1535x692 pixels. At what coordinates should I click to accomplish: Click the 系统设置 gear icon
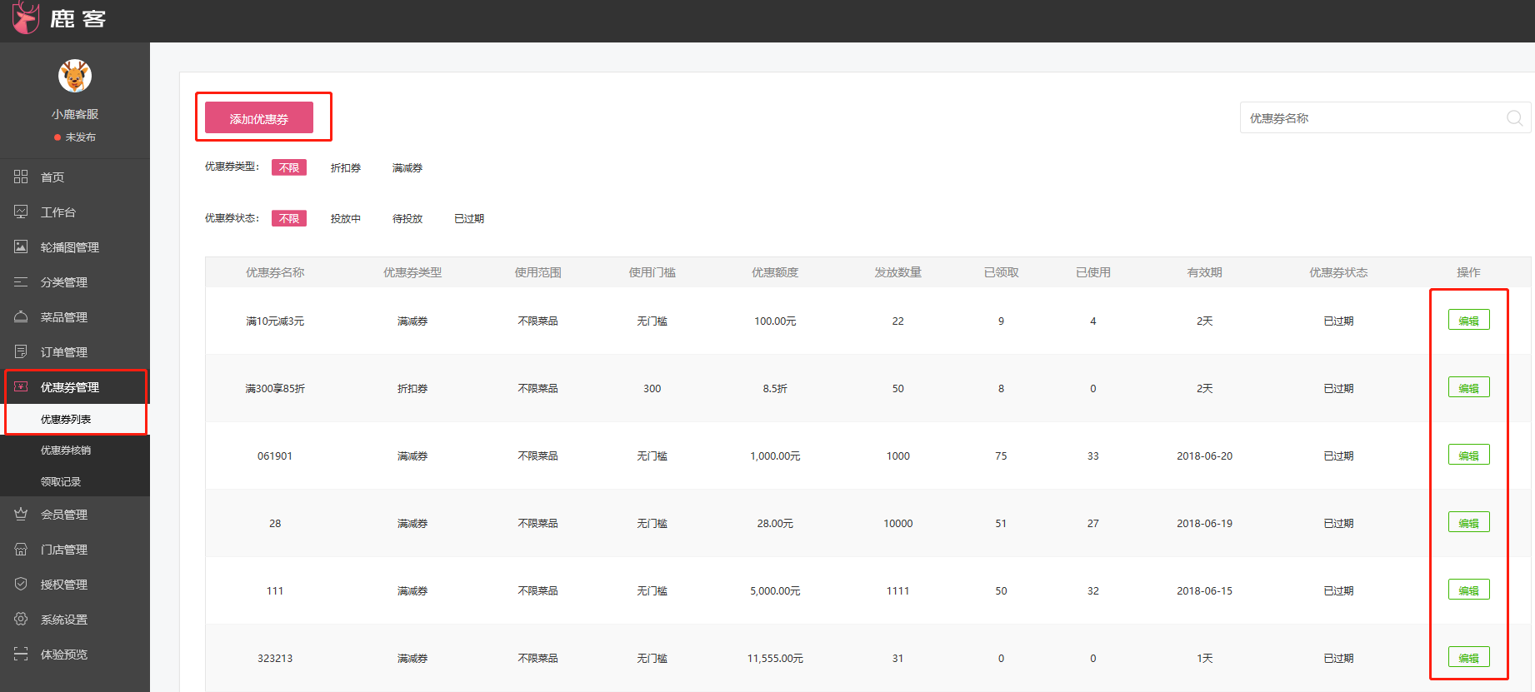click(21, 619)
